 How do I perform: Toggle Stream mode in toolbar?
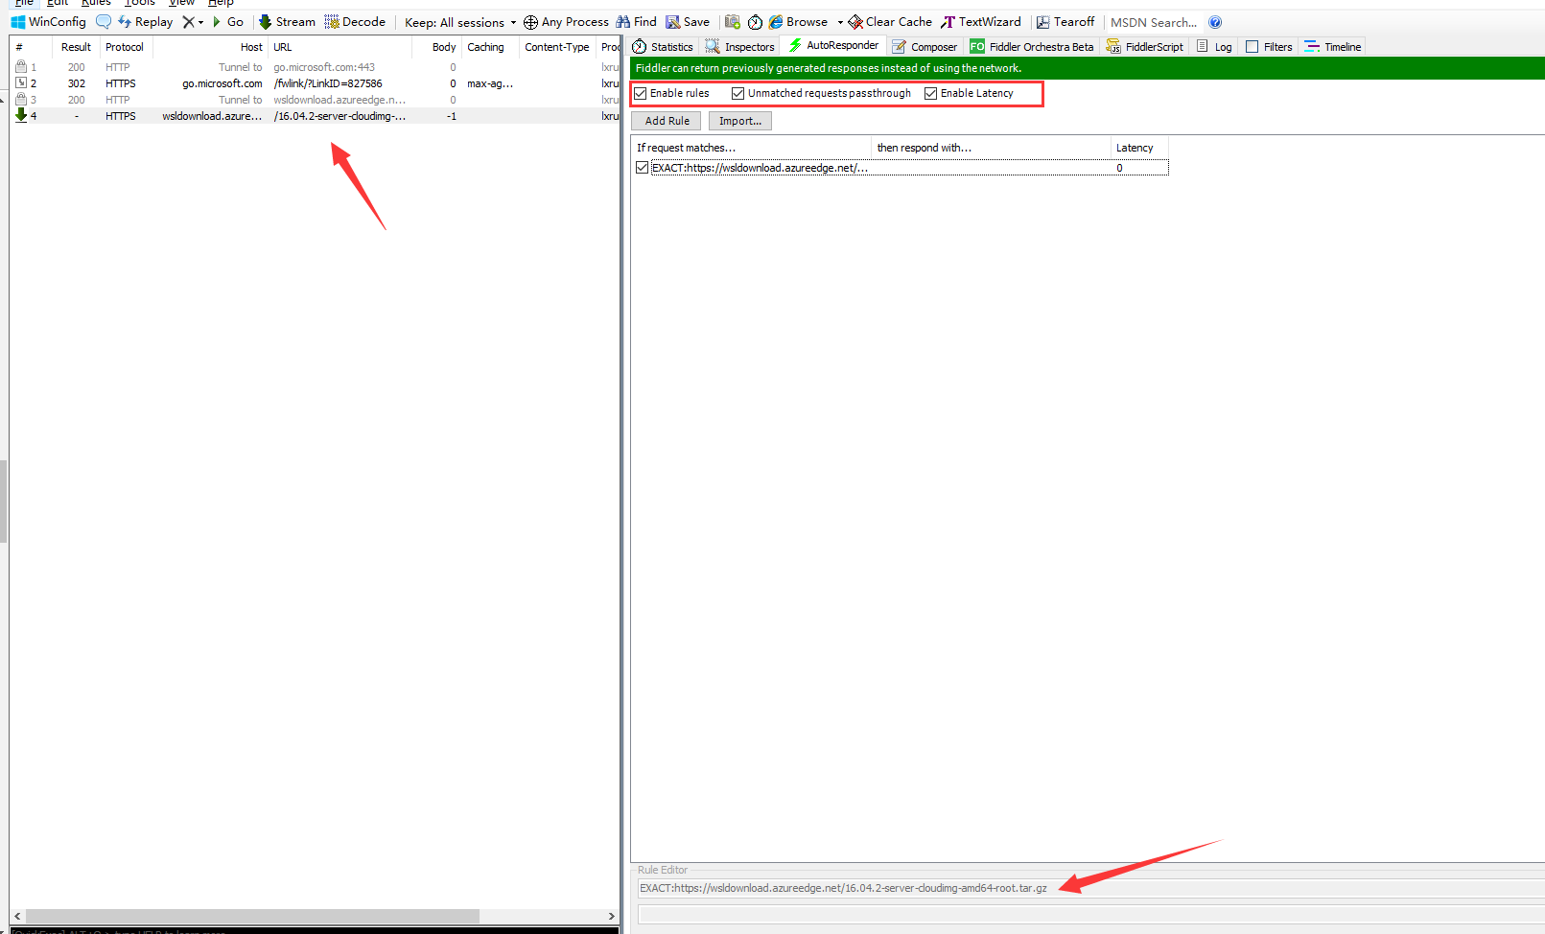point(287,22)
